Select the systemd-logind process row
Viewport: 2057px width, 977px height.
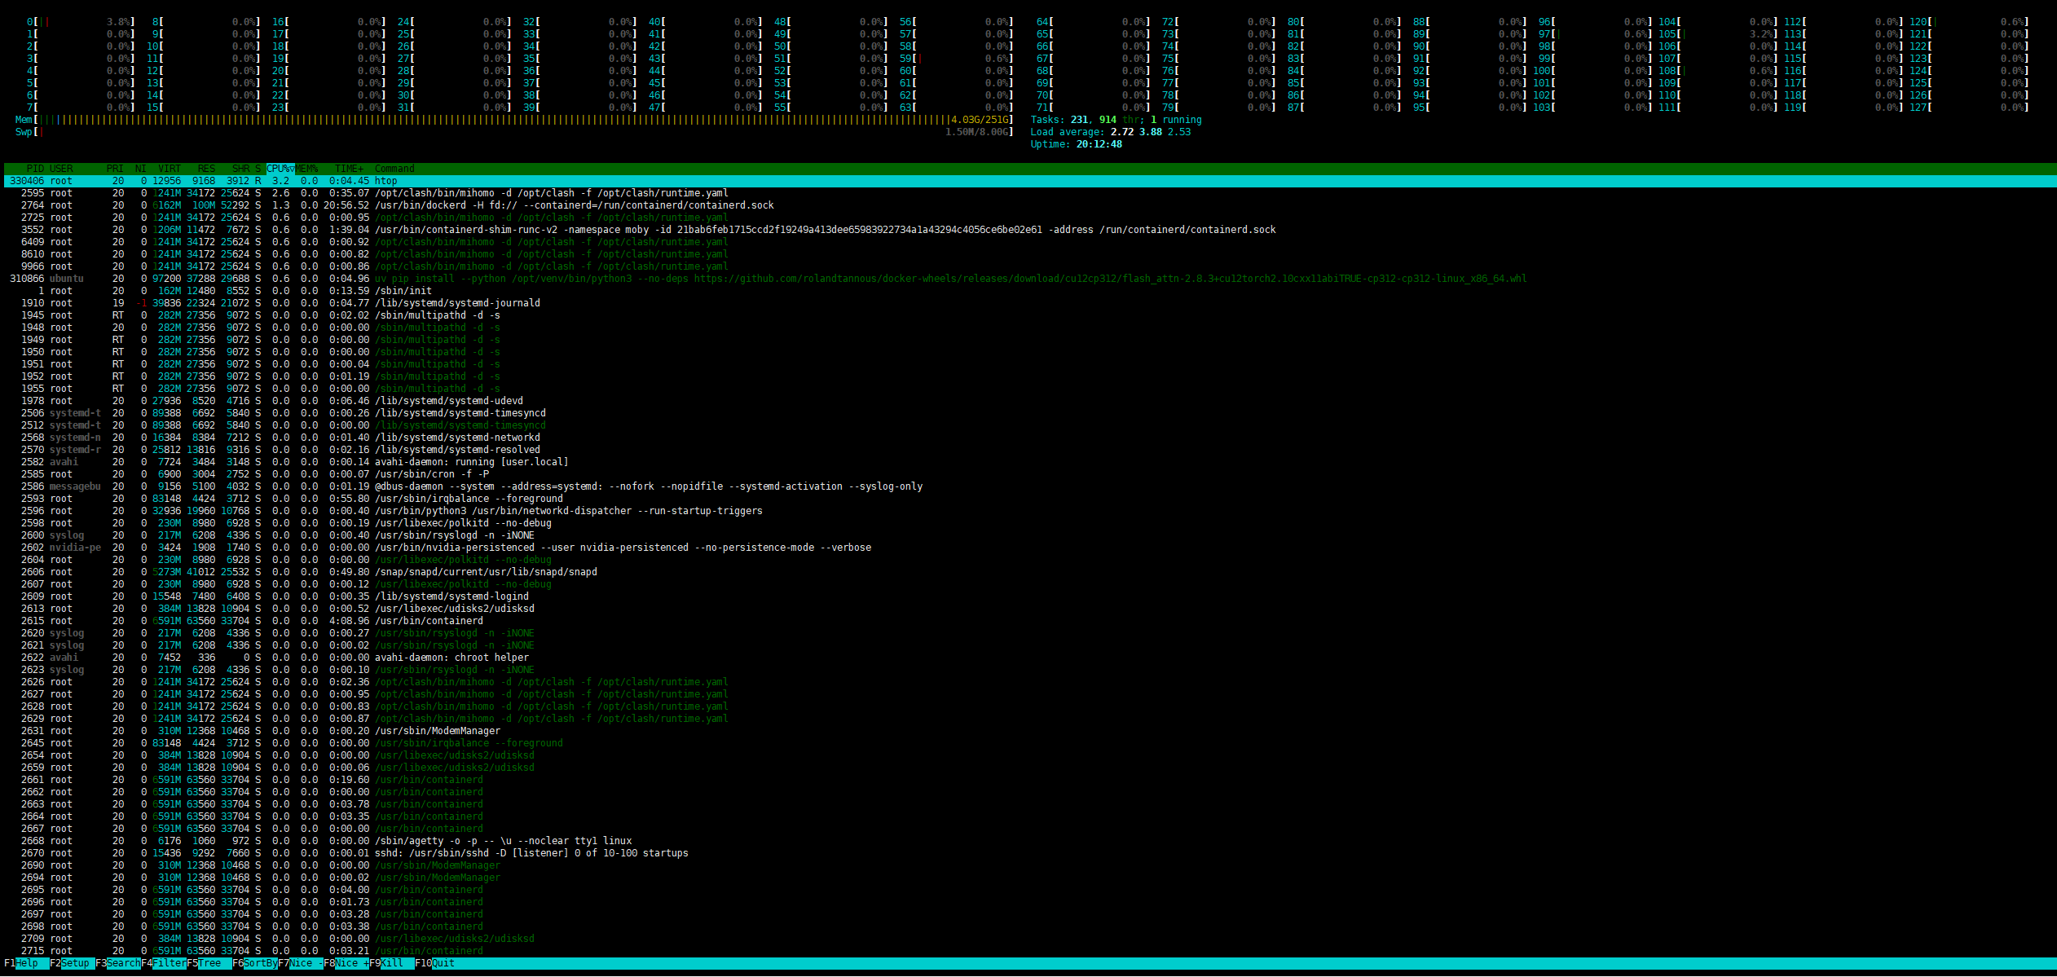(x=1028, y=596)
